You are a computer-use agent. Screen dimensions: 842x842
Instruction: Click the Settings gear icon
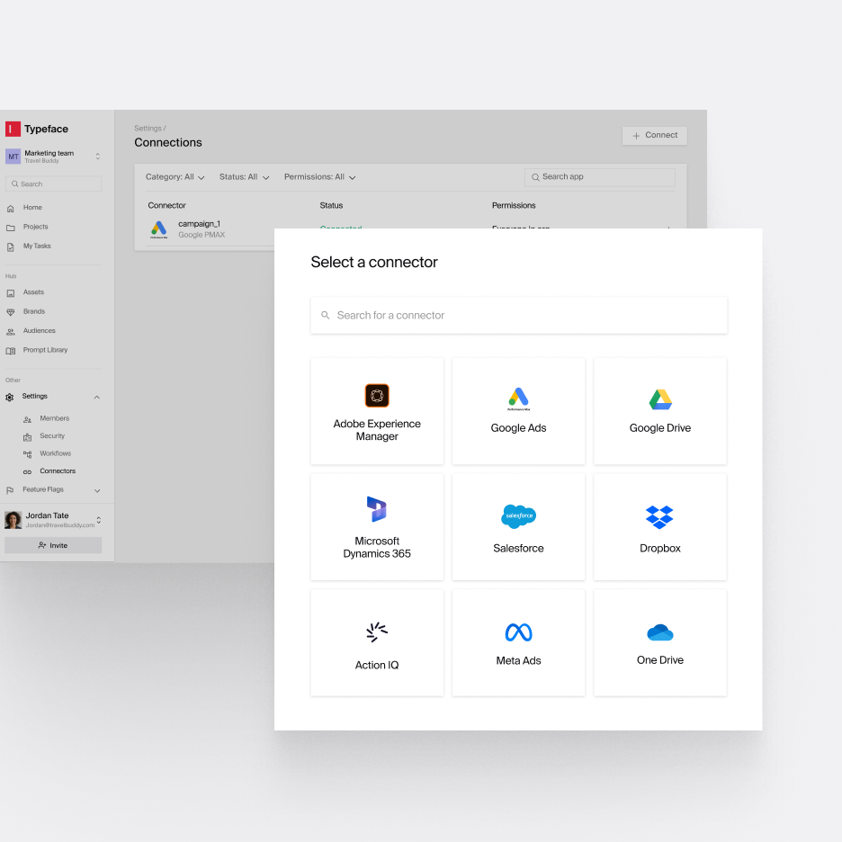point(10,398)
